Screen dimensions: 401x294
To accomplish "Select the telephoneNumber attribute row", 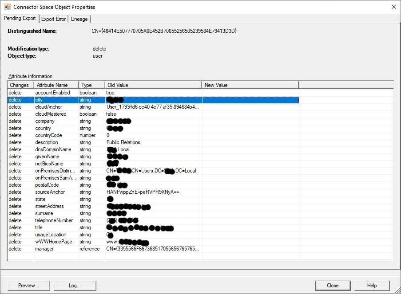I will coord(153,220).
